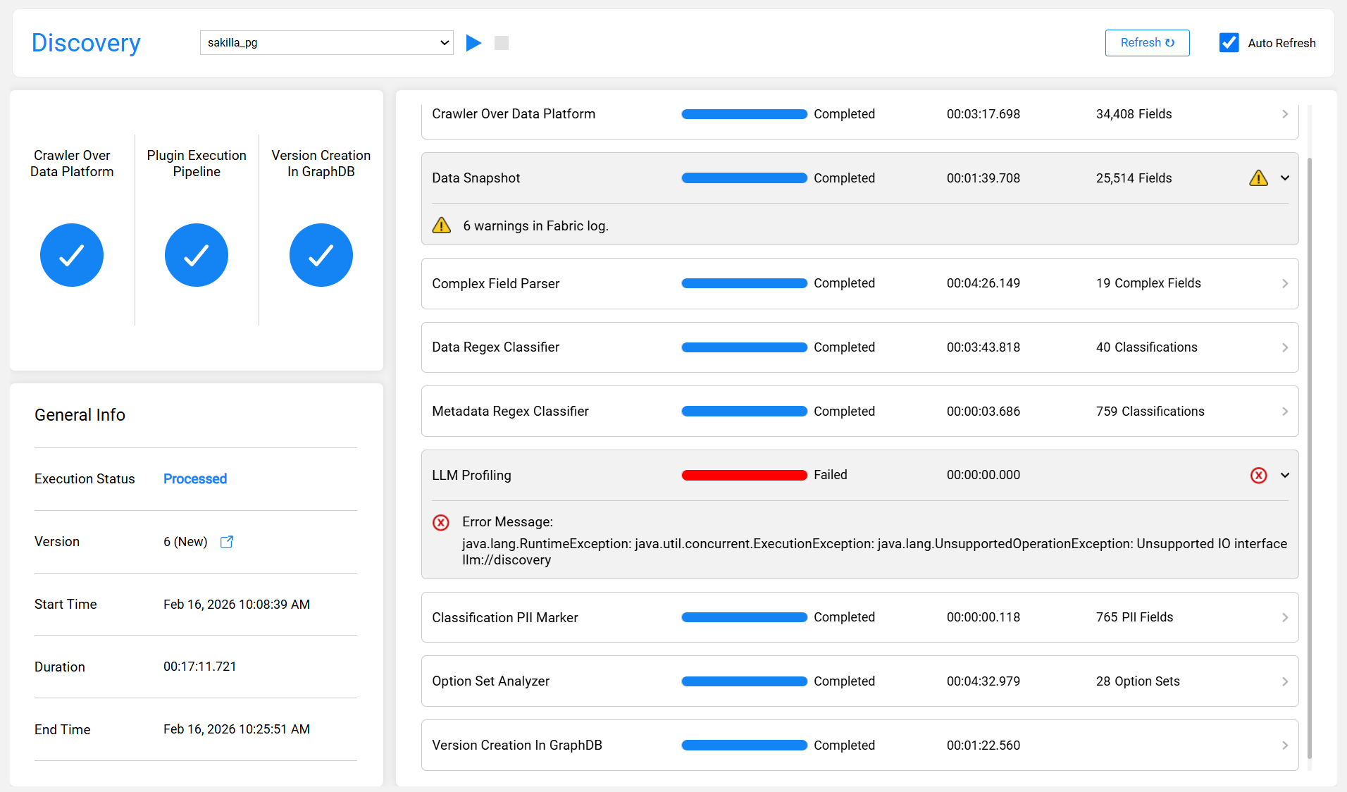This screenshot has width=1347, height=792.
Task: Click the start time 'Feb 16, 2026 10:08:39 AM'
Action: click(237, 605)
